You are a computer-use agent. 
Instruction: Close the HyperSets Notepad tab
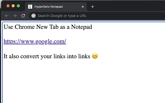(x=83, y=7)
